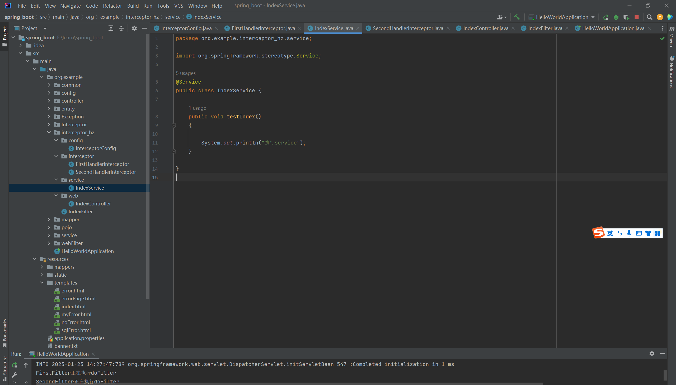
Task: Click interceptor_hz in the breadcrumb path
Action: tap(142, 17)
